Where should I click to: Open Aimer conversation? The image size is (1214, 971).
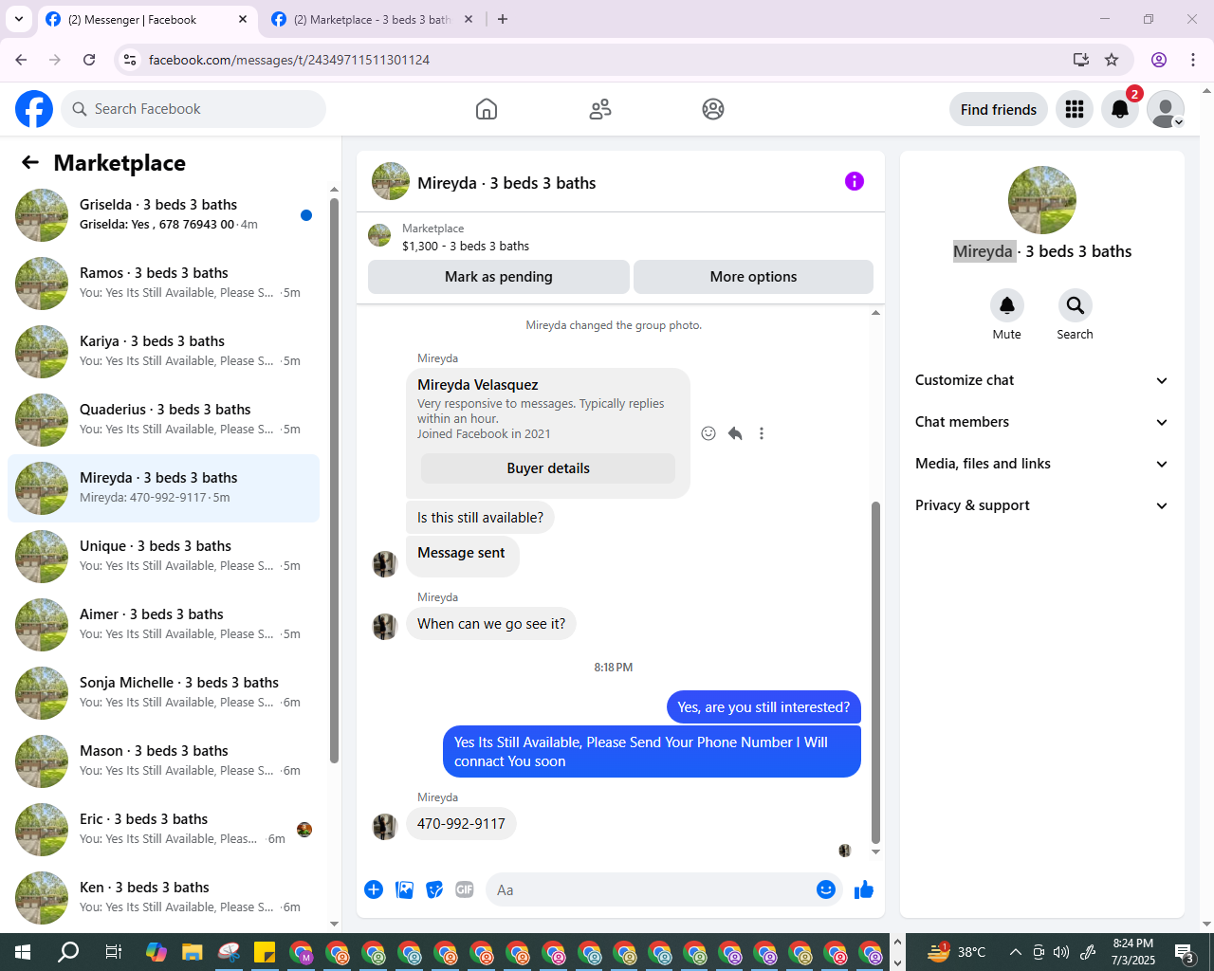[x=163, y=625]
